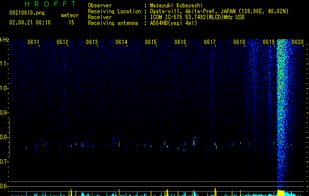The image size is (309, 196).
Task: Click the 1.0 kHz axis label
Action: (4, 88)
